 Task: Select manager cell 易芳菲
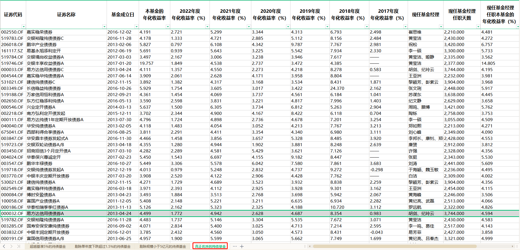pos(426,232)
